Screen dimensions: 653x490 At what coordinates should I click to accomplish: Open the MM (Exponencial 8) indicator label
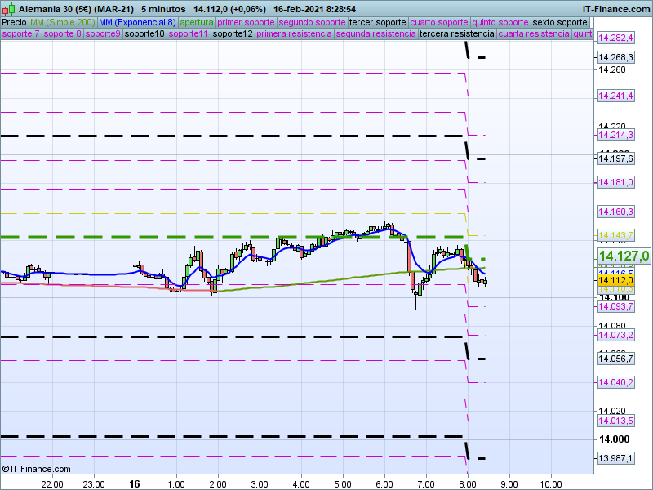tap(137, 23)
